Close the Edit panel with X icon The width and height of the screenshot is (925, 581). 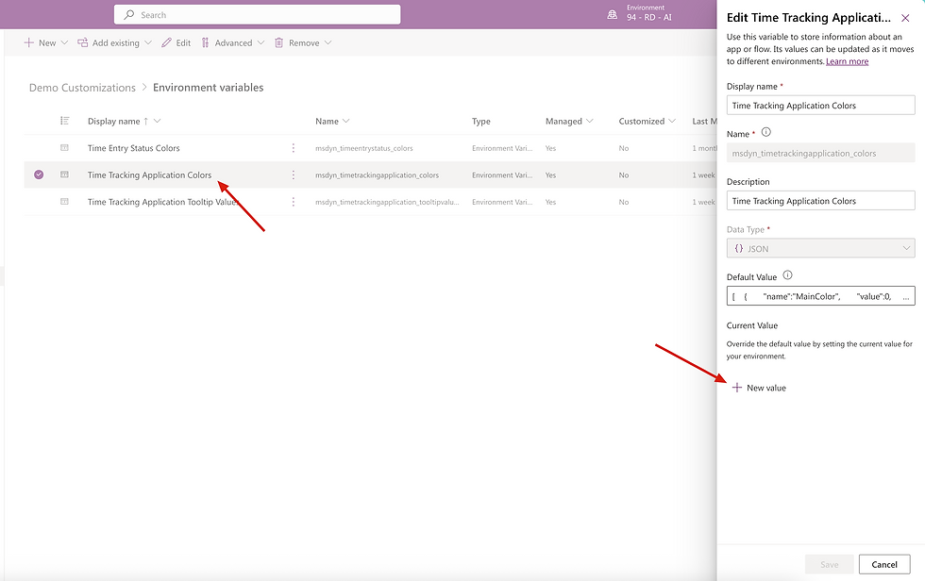905,18
